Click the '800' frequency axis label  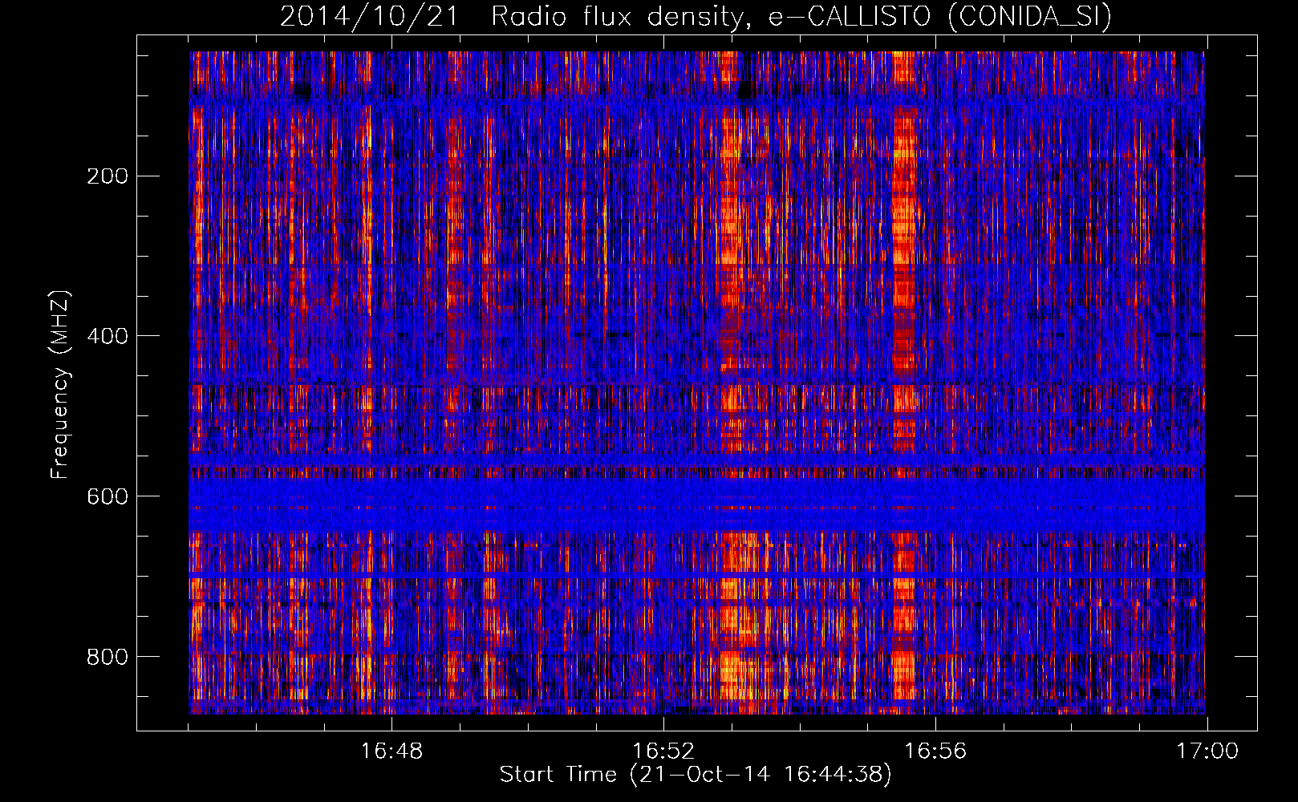click(107, 657)
